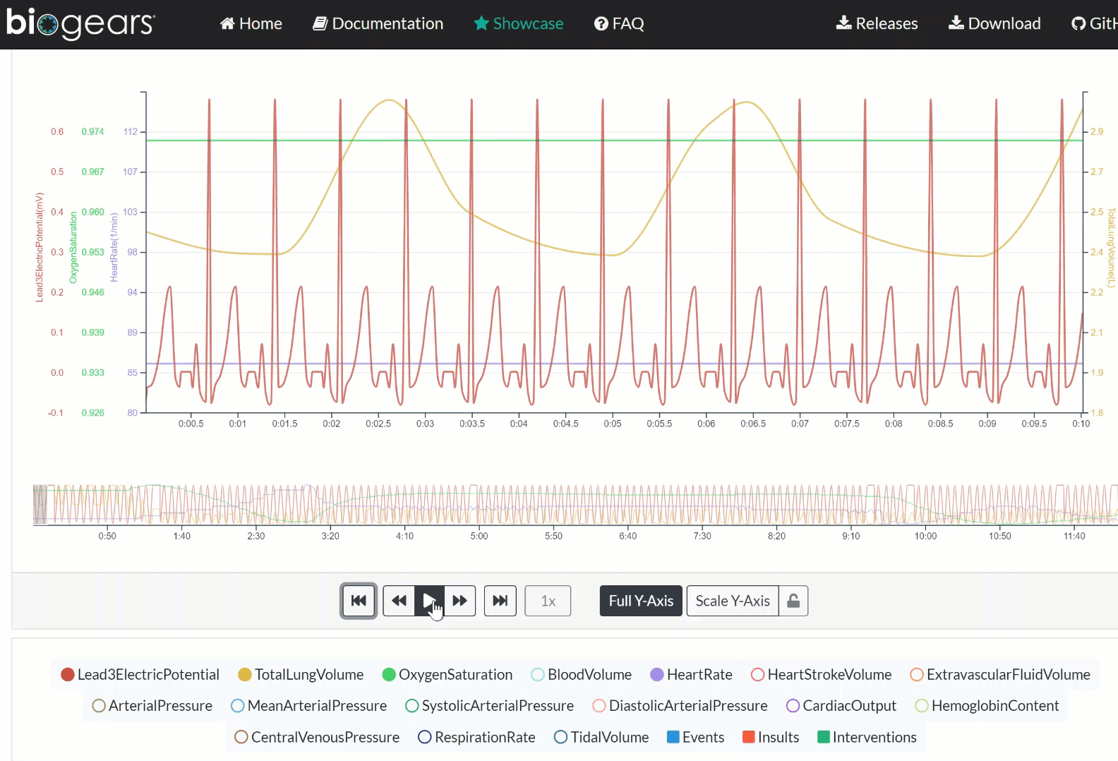Select the Full Y-Axis button
The image size is (1118, 761).
pos(641,601)
